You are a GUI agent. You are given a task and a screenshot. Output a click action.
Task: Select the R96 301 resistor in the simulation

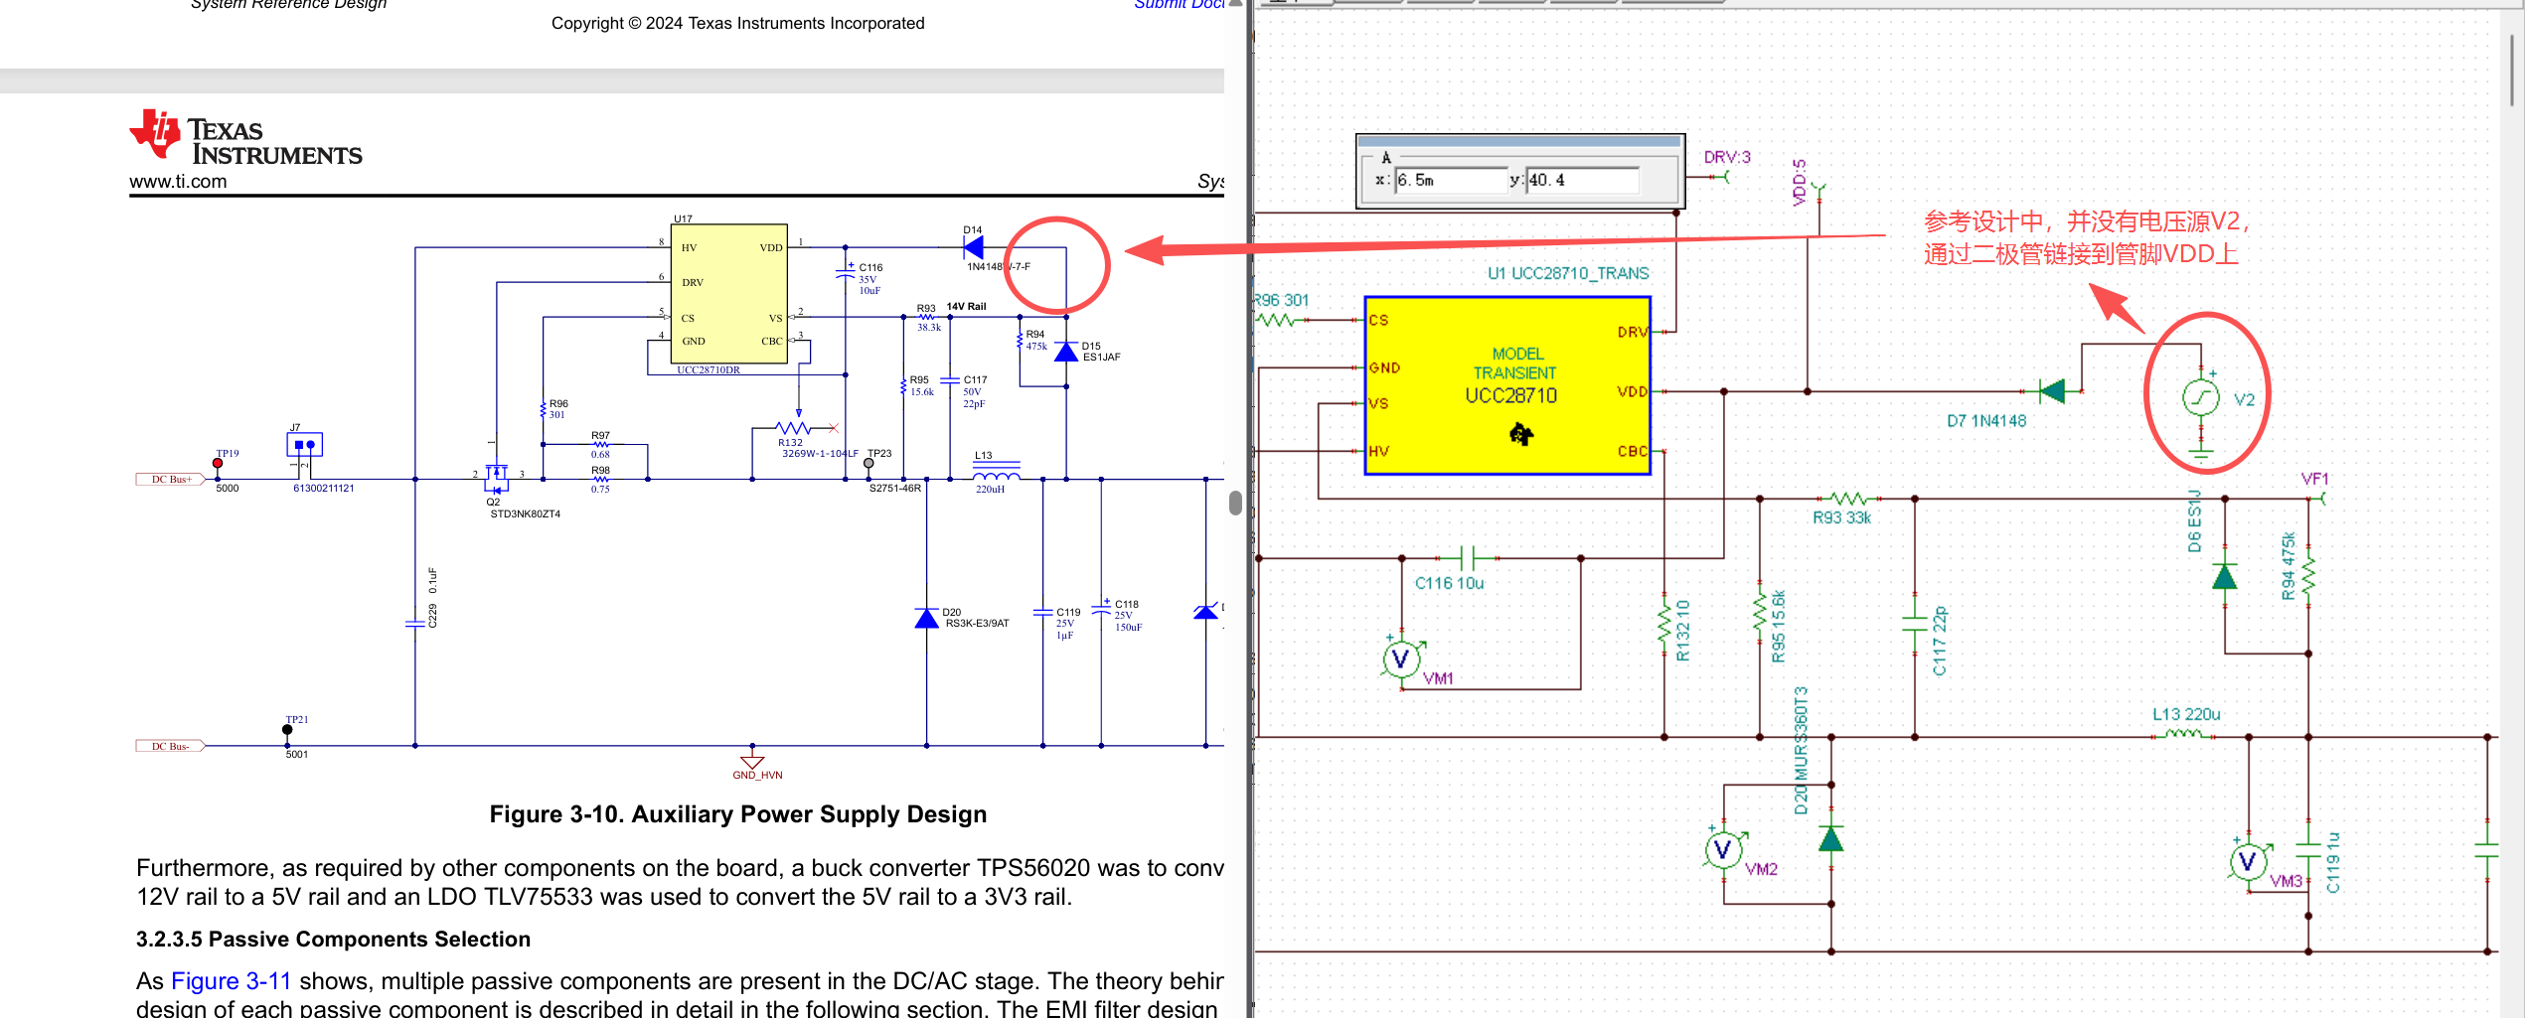(x=1278, y=320)
